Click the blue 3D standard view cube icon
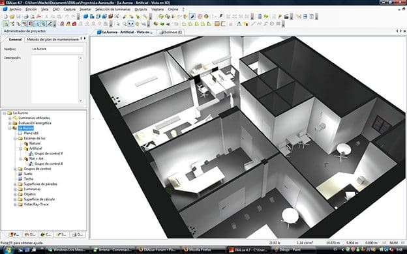Image resolution: width=407 pixels, height=254 pixels. click(x=85, y=16)
